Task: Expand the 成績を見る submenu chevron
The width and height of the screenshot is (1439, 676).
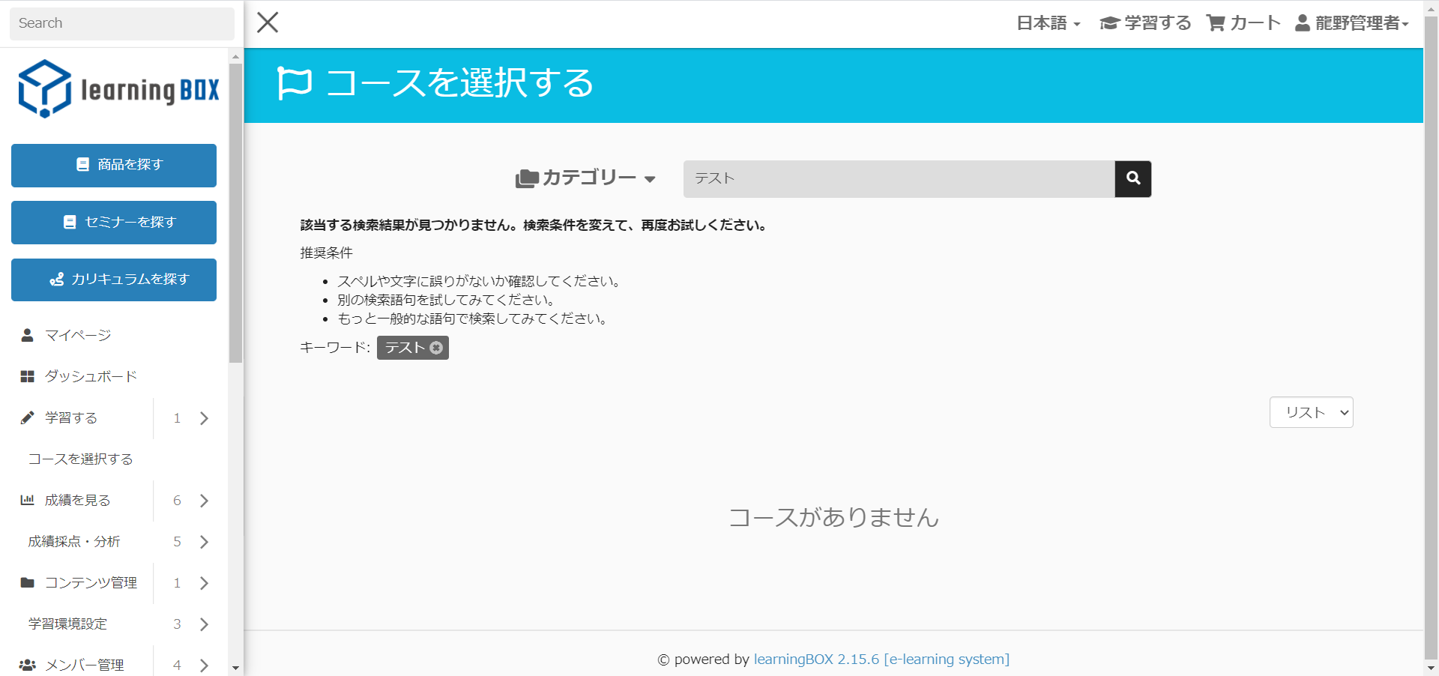Action: [x=204, y=501]
